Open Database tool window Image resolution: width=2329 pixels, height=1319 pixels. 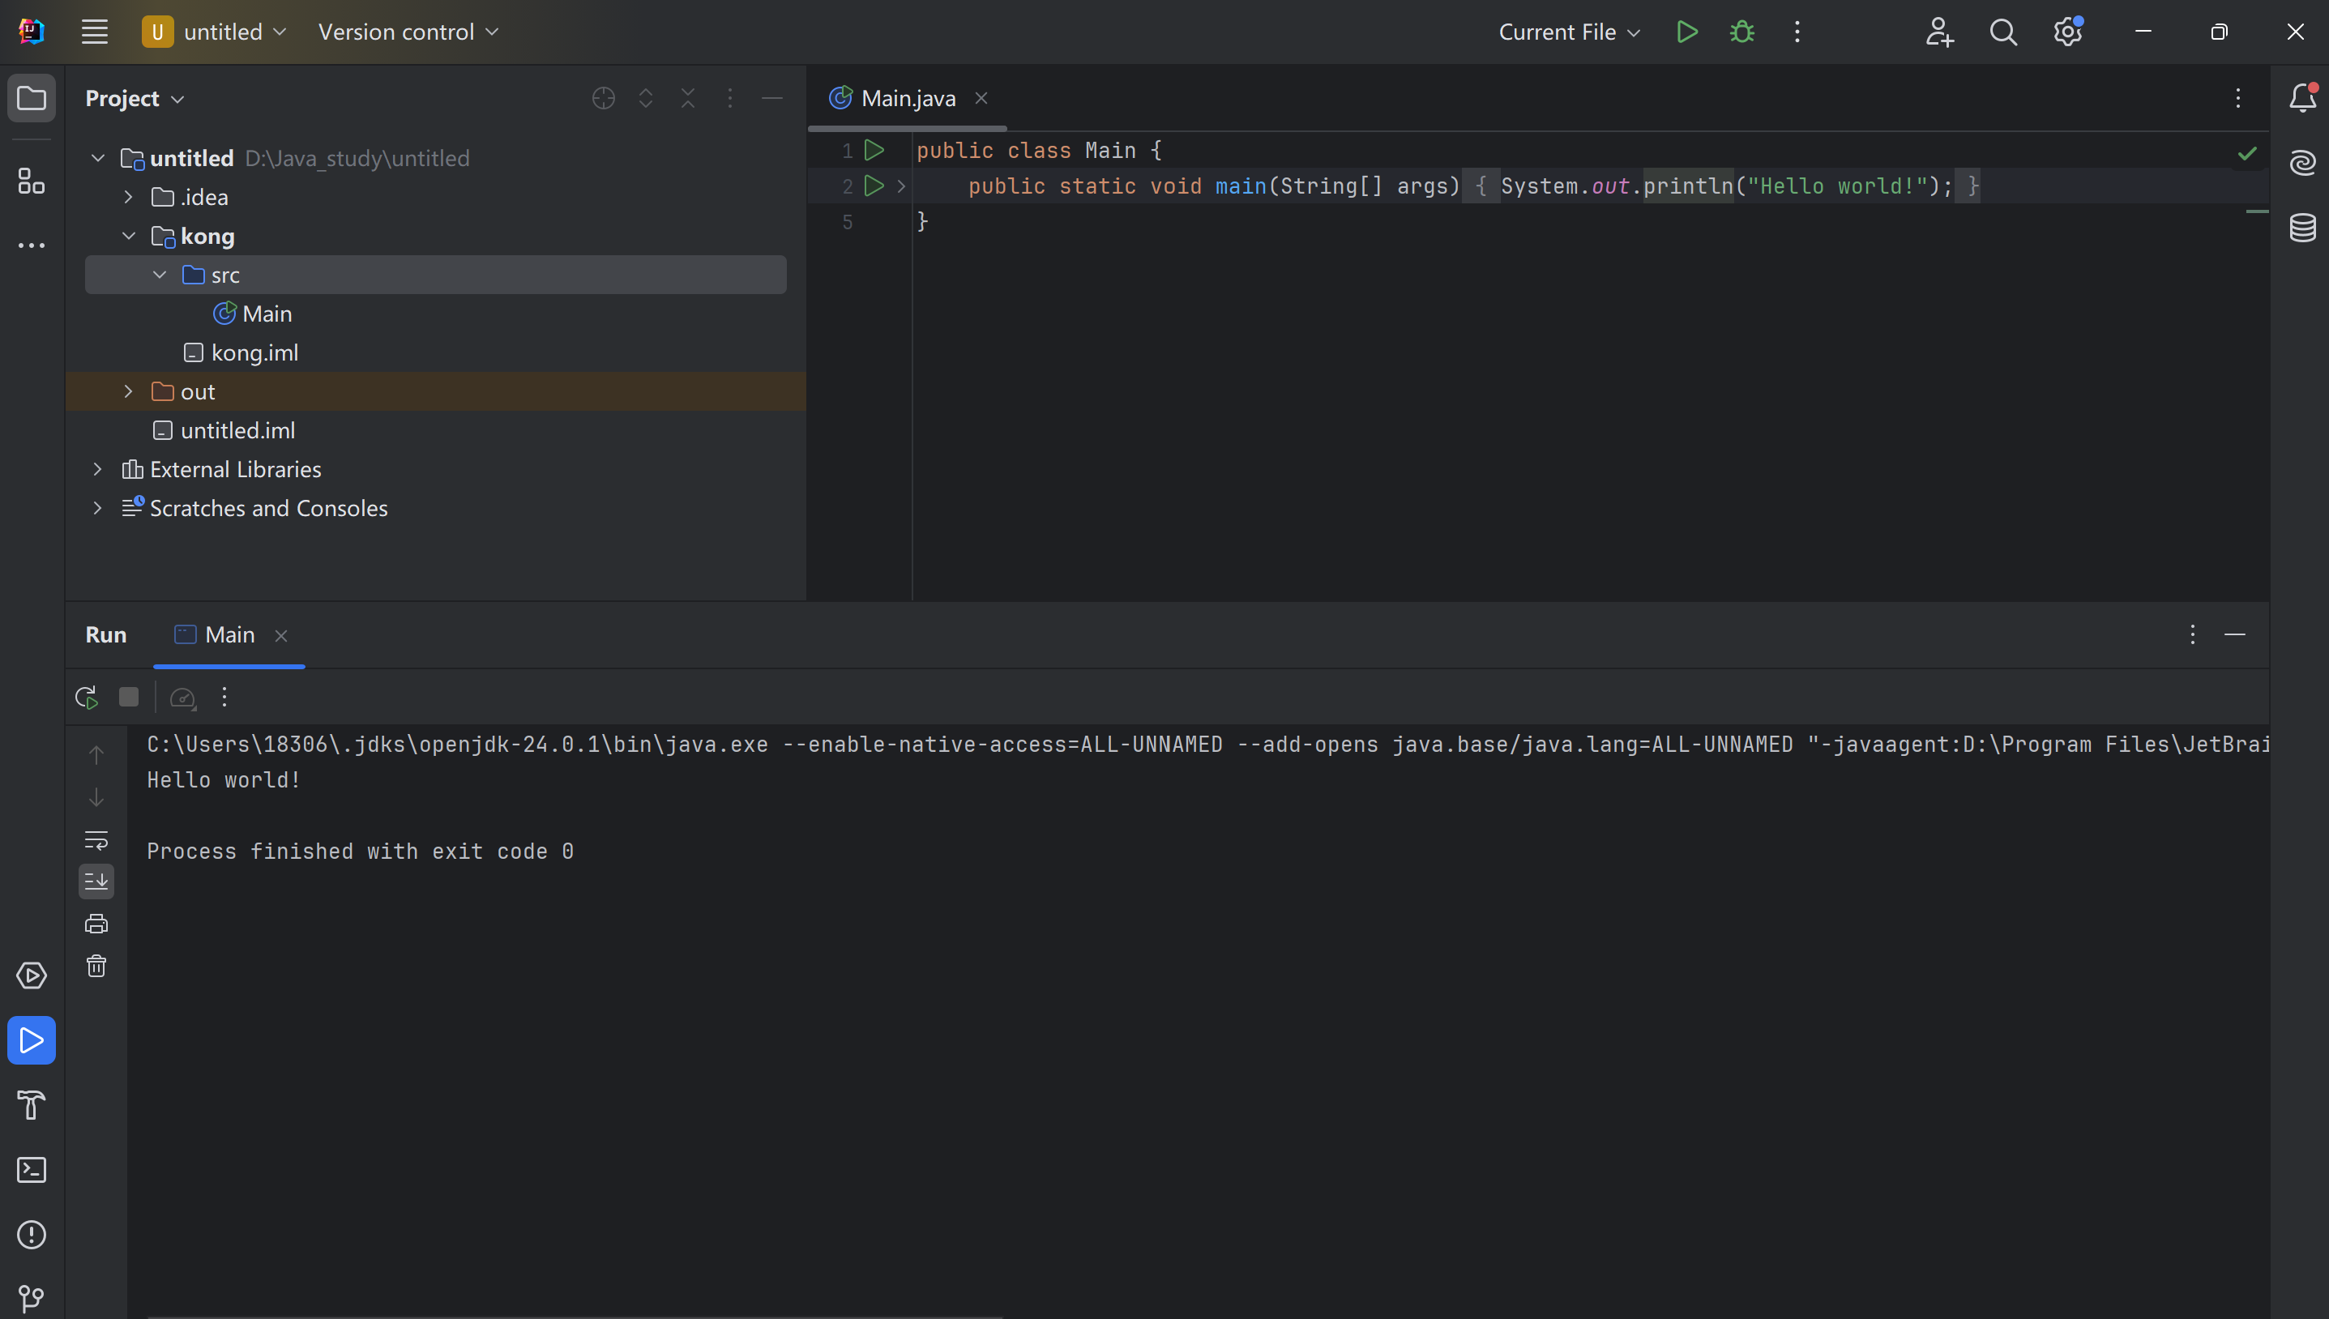2303,228
